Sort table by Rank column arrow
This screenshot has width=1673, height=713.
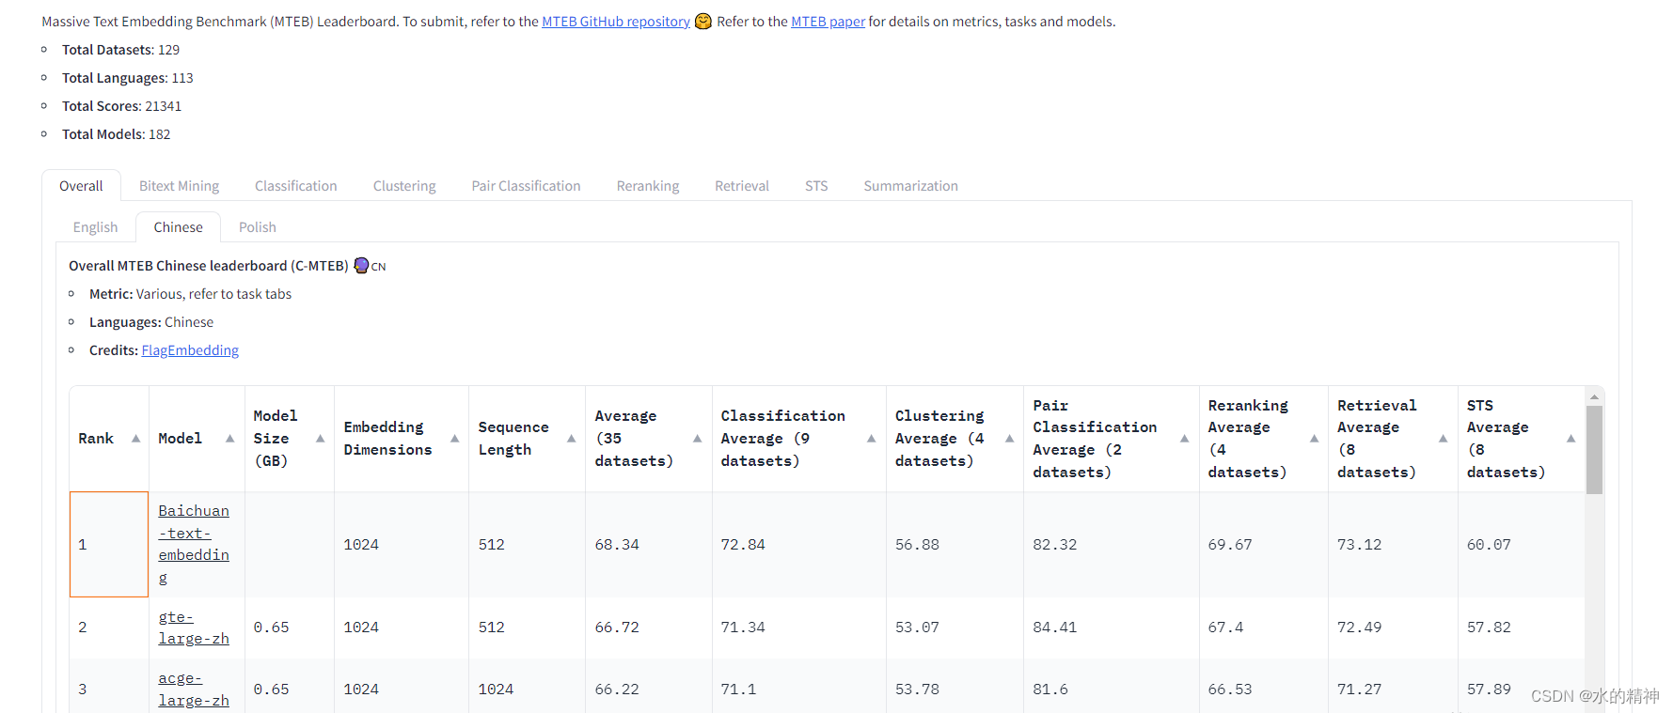tap(135, 439)
